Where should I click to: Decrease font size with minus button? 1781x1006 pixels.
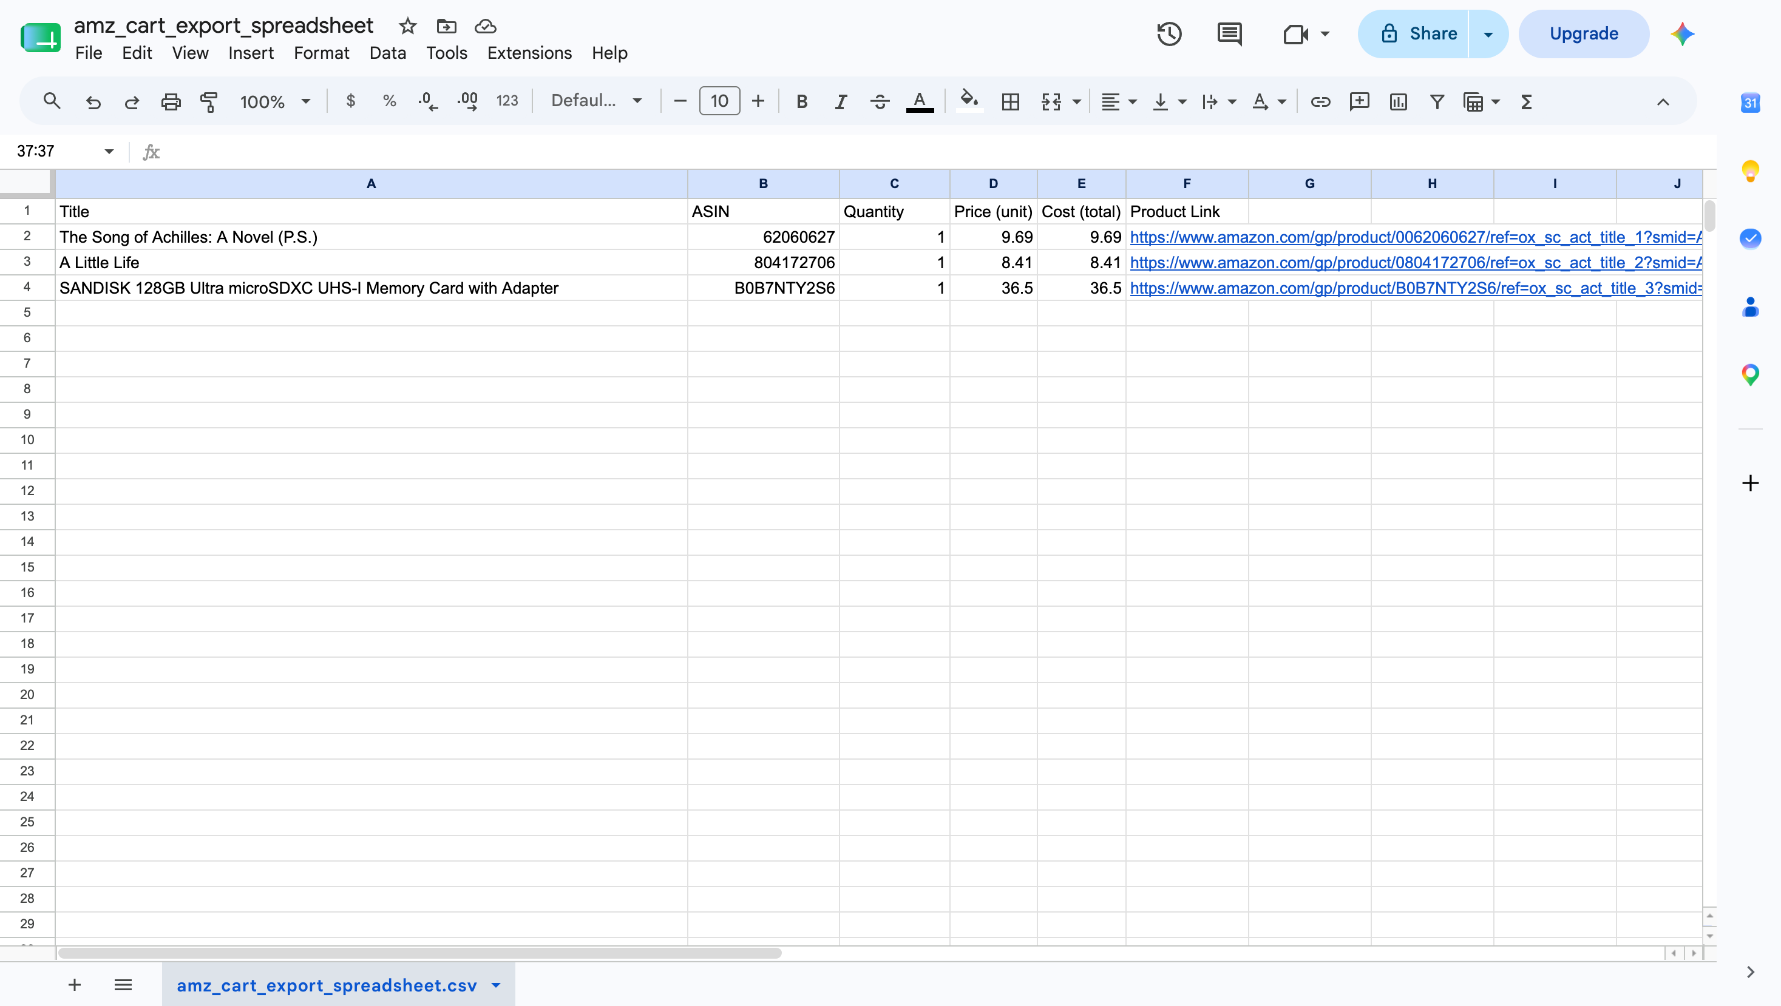click(x=680, y=101)
